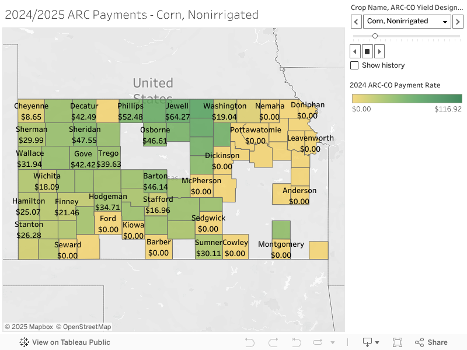The image size is (467, 350).
Task: Play forward through crop pages
Action: (x=379, y=51)
